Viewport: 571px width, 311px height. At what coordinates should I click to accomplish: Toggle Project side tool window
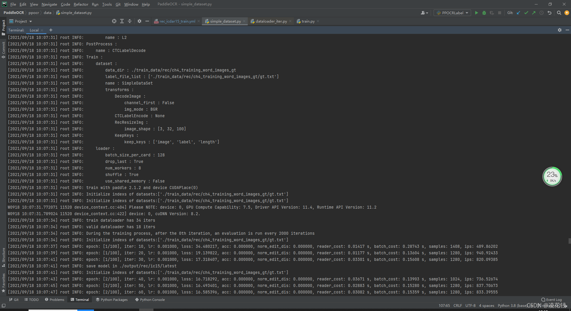(3, 27)
